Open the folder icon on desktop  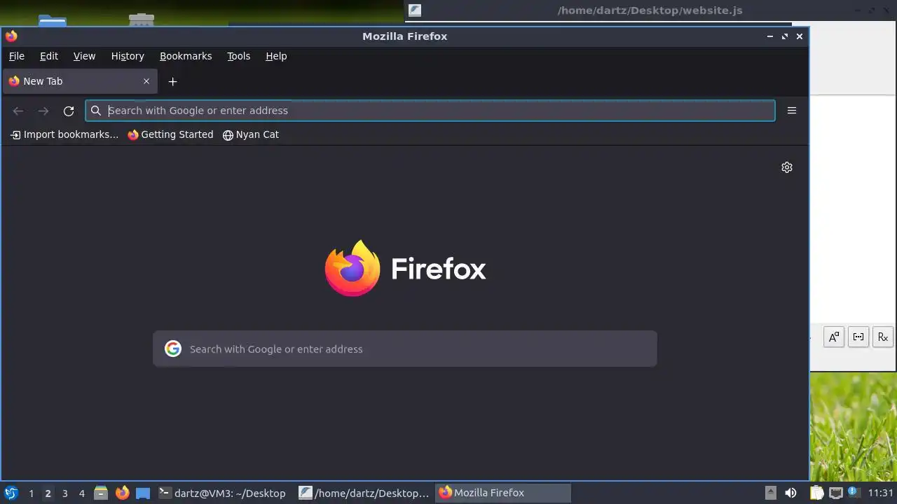(x=53, y=20)
